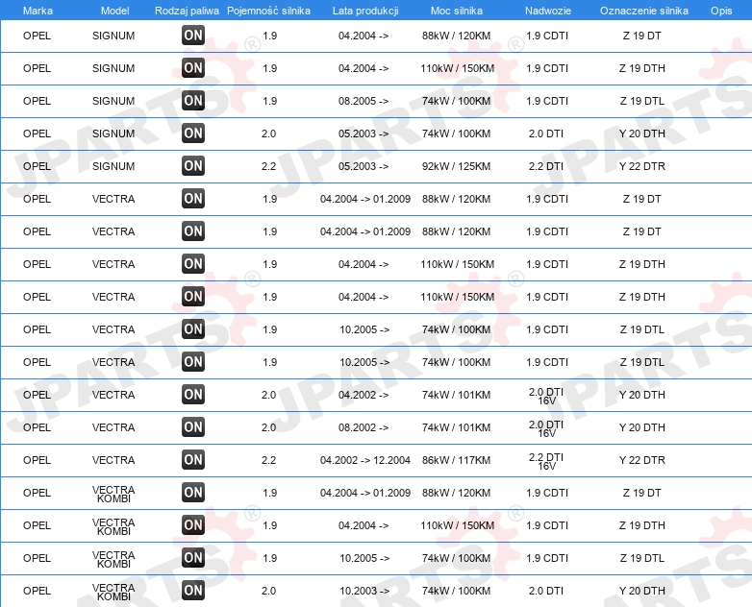This screenshot has width=752, height=607.
Task: Click Y 20 DTH in the SIGNUM row
Action: tap(641, 134)
